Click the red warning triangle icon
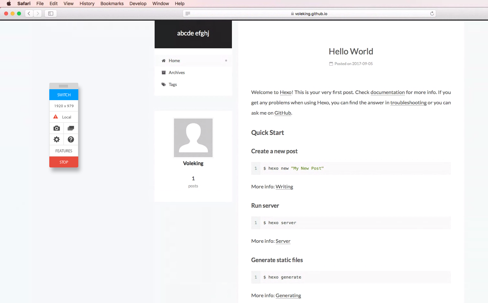This screenshot has width=488, height=303. (56, 117)
